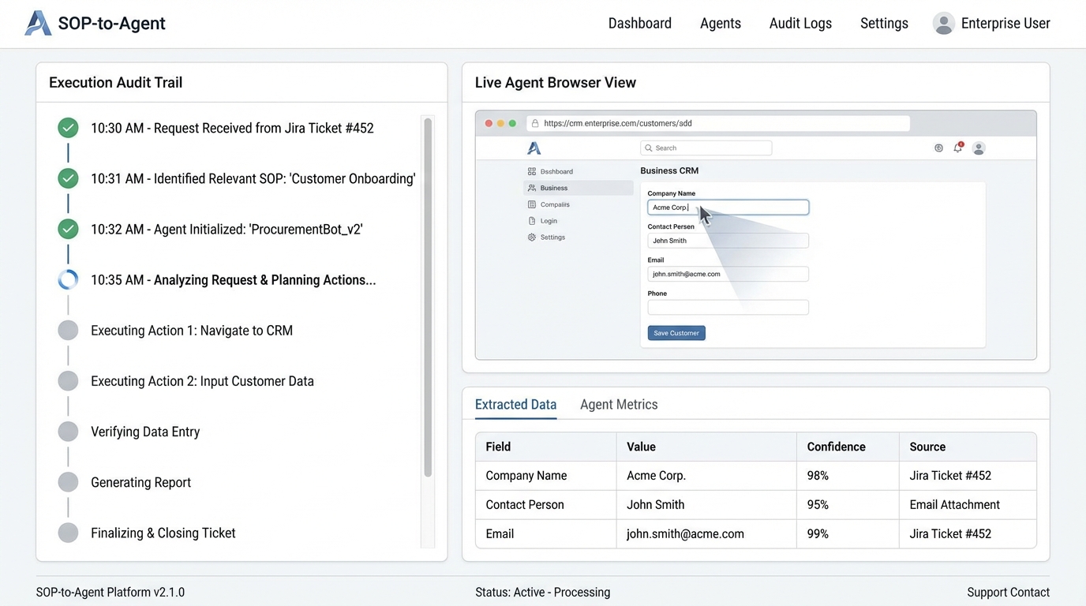Click the Enterprise User avatar icon
1086x606 pixels.
click(943, 24)
